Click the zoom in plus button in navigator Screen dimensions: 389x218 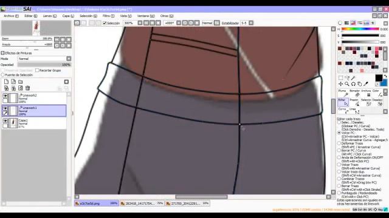(x=63, y=39)
